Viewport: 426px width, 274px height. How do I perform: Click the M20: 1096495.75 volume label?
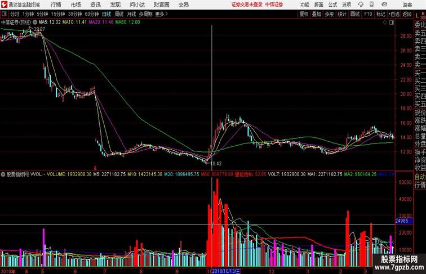pos(182,174)
